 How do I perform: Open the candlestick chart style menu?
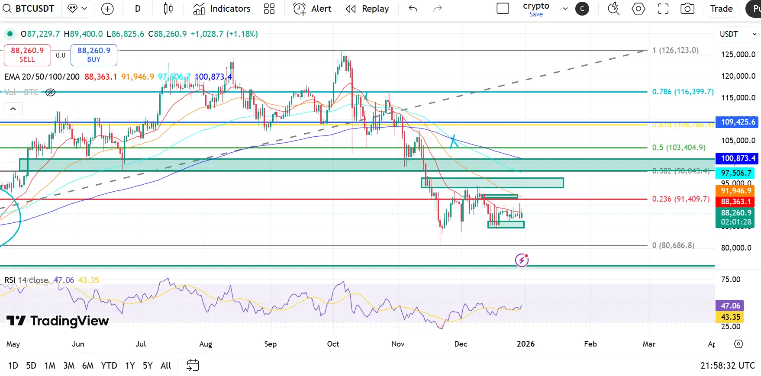coord(168,9)
